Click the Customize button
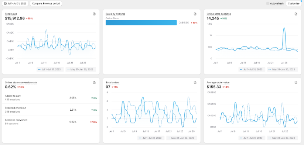 click(x=294, y=3)
